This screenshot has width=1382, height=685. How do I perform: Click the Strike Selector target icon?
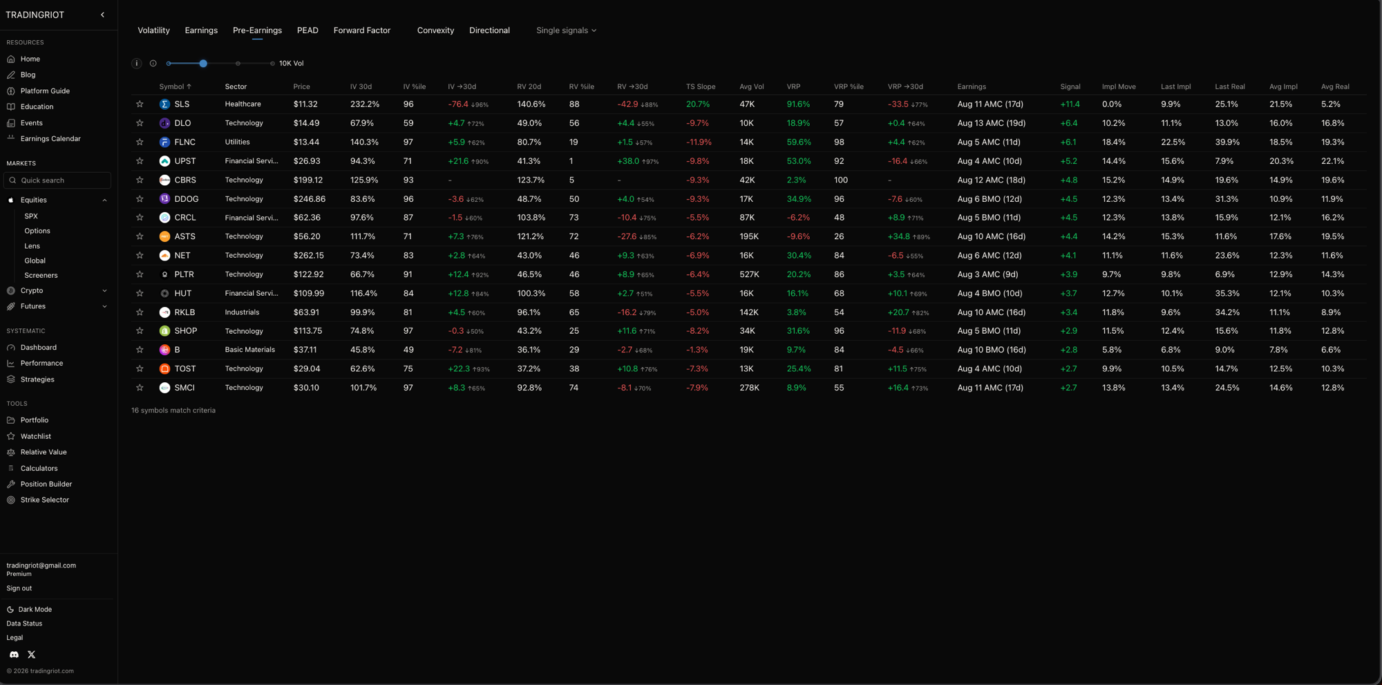click(11, 500)
